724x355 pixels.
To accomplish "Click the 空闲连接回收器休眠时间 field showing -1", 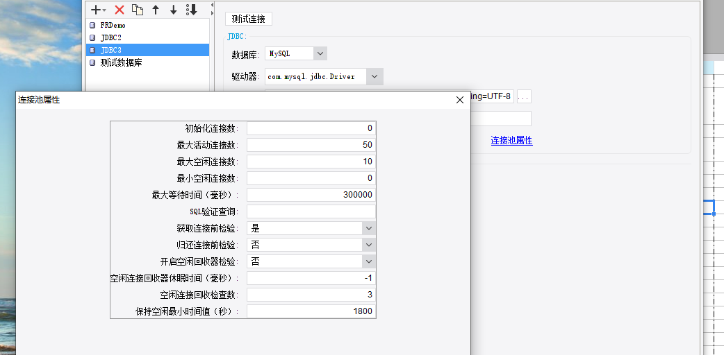I will click(x=311, y=278).
